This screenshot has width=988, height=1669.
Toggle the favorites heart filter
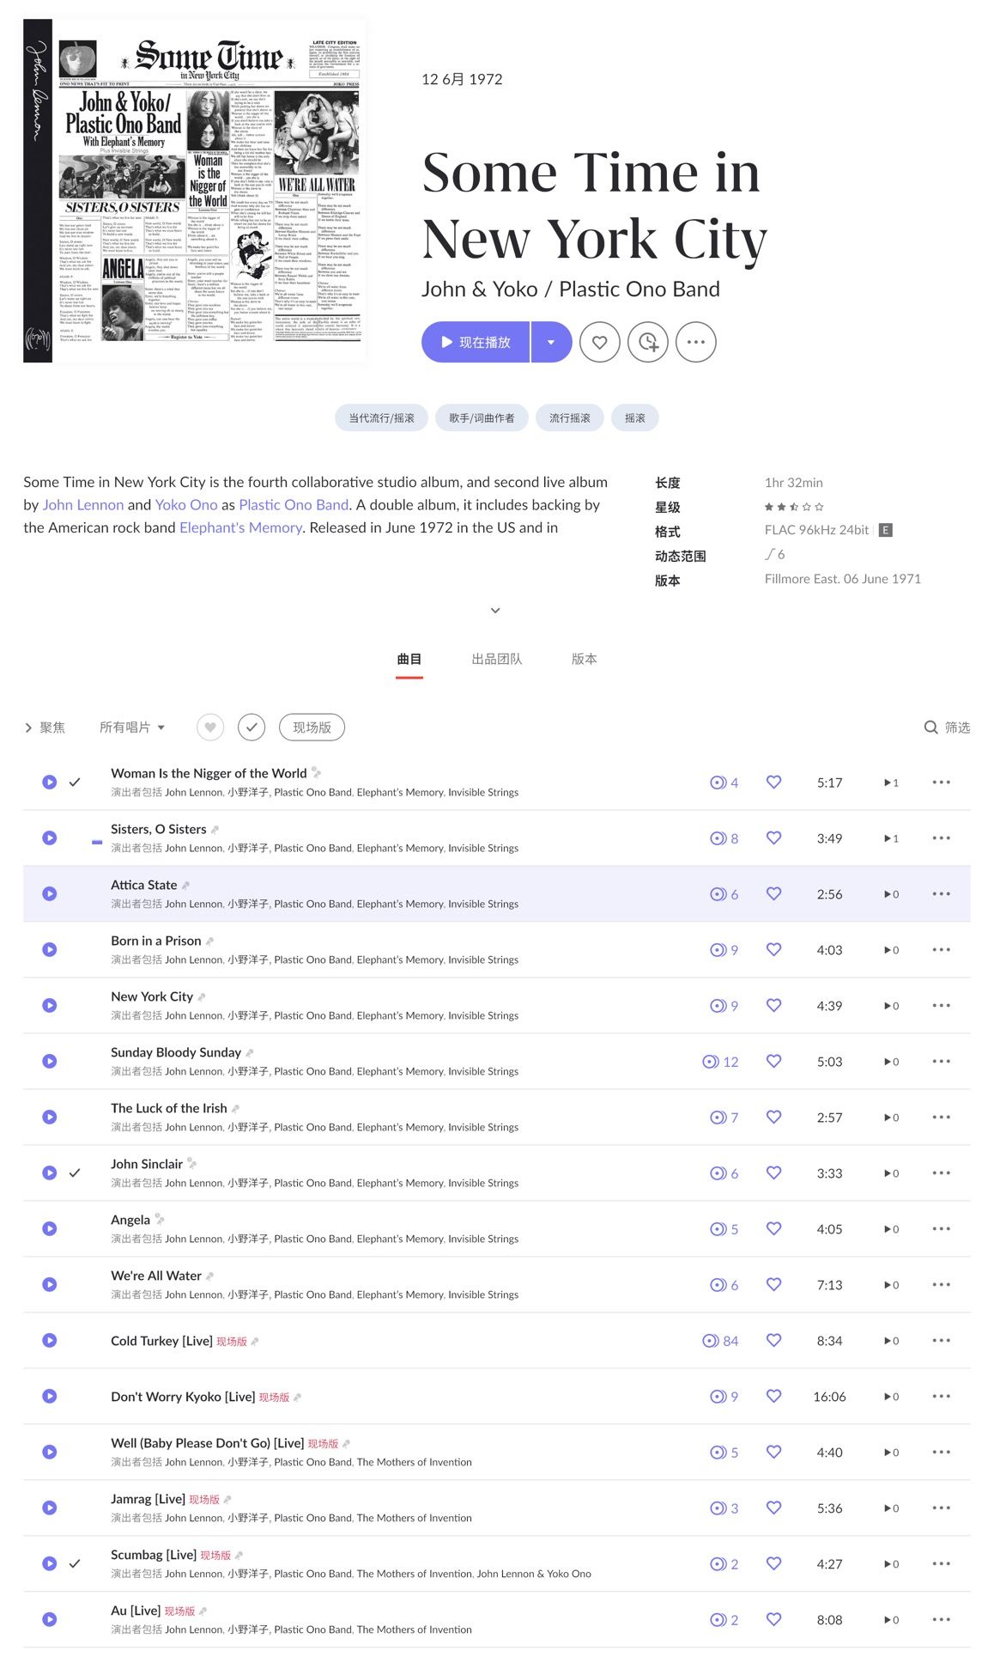[x=210, y=728]
